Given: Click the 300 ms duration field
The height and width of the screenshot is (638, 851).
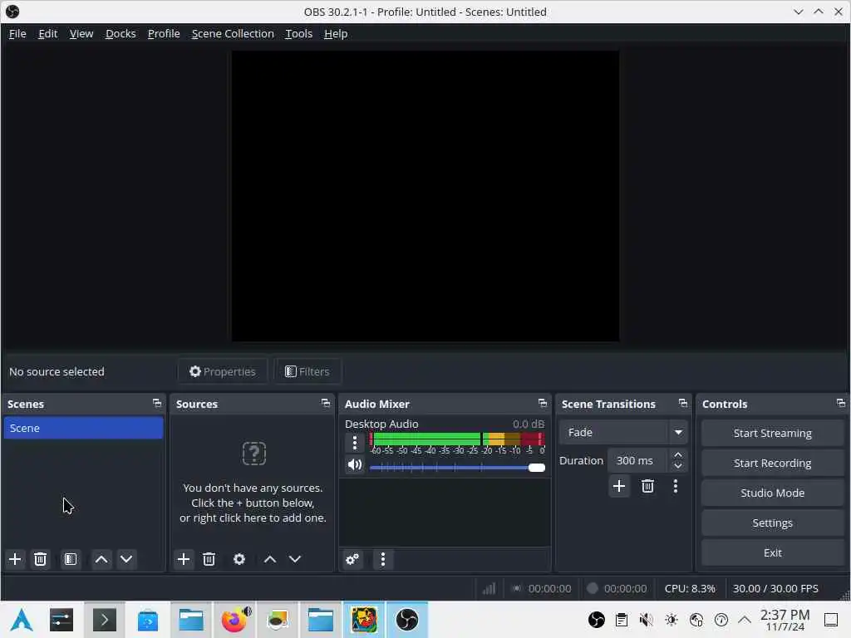Looking at the screenshot, I should coord(638,460).
